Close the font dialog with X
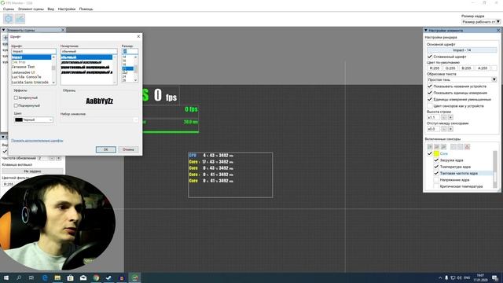Image resolution: width=503 pixels, height=283 pixels. (138, 37)
